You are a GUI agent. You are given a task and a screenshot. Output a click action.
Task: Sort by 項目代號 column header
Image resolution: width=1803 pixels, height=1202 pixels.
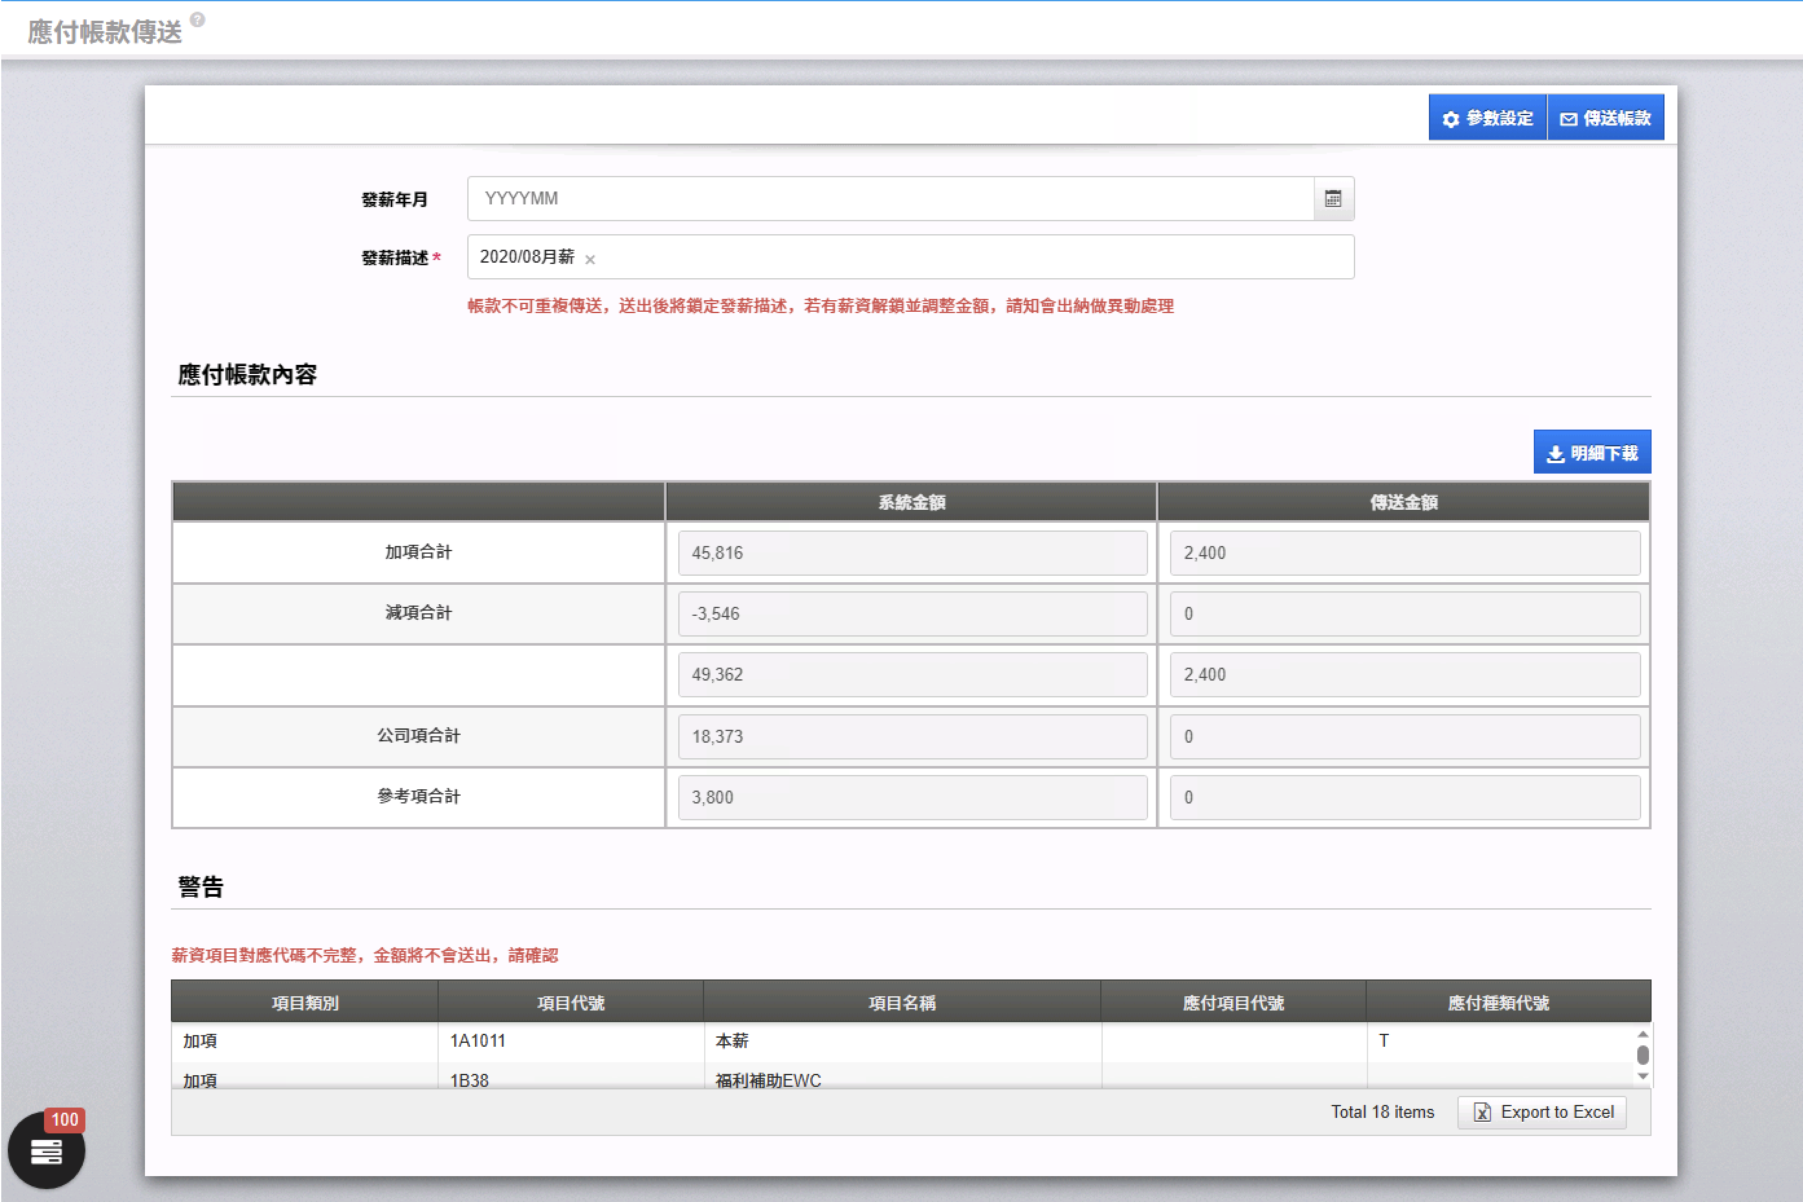click(x=571, y=1003)
